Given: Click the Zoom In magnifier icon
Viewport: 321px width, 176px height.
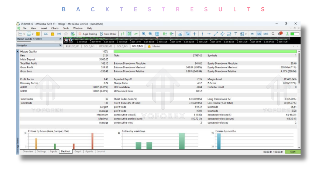Looking at the screenshot, I should coord(144,34).
